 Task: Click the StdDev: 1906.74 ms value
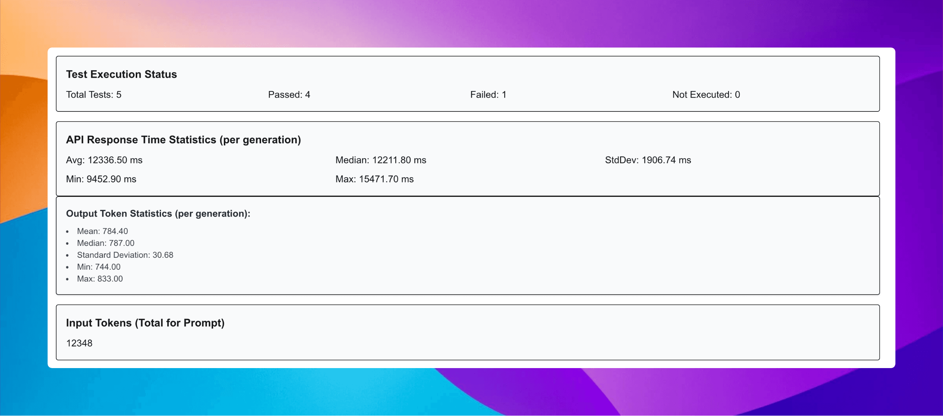click(x=647, y=160)
